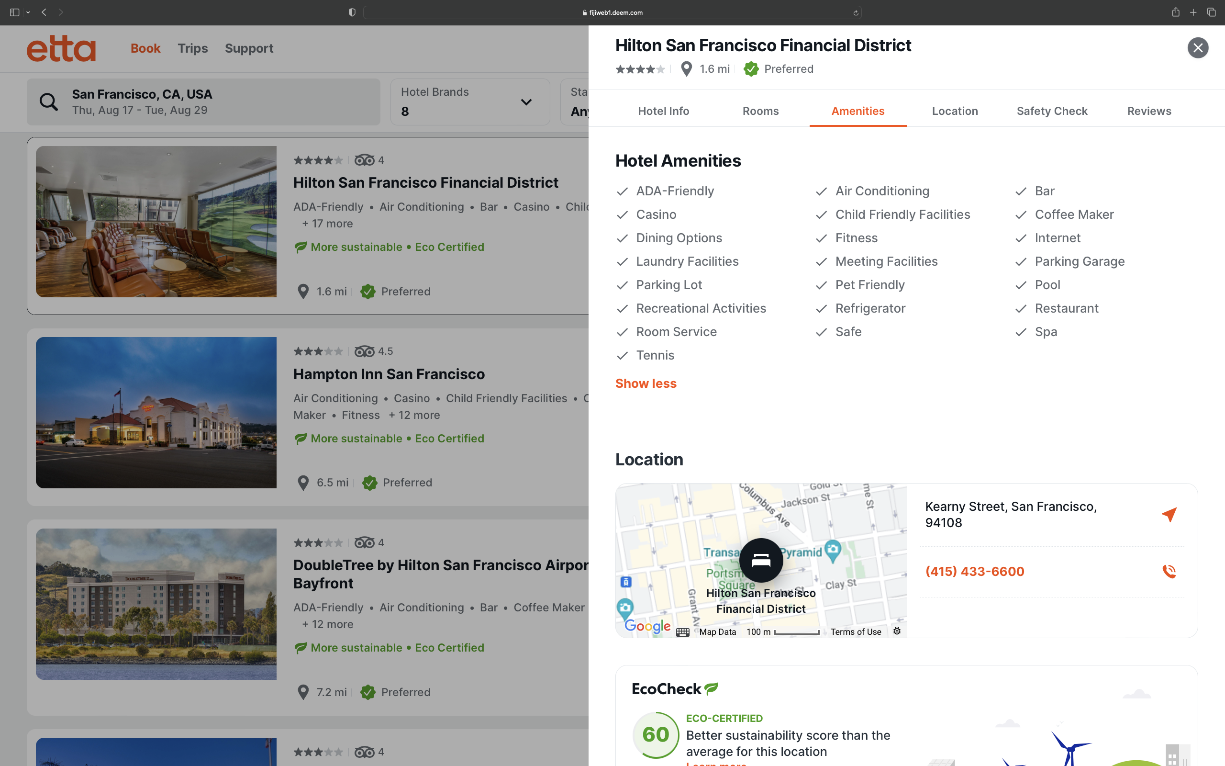Open the Trips menu

(192, 48)
